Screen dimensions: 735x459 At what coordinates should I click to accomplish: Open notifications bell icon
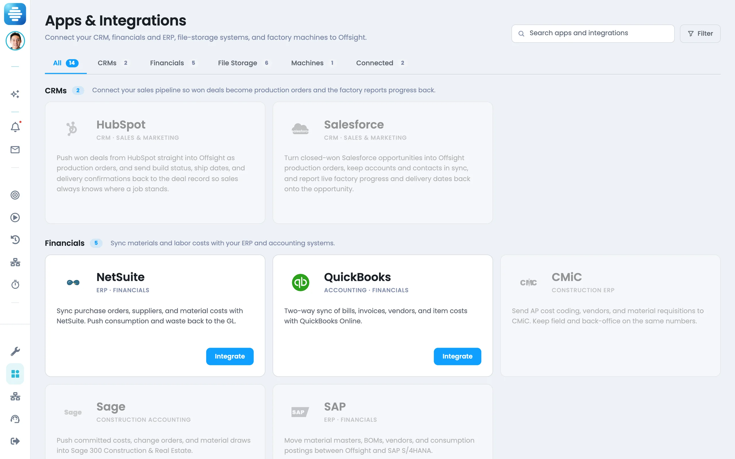tap(15, 127)
